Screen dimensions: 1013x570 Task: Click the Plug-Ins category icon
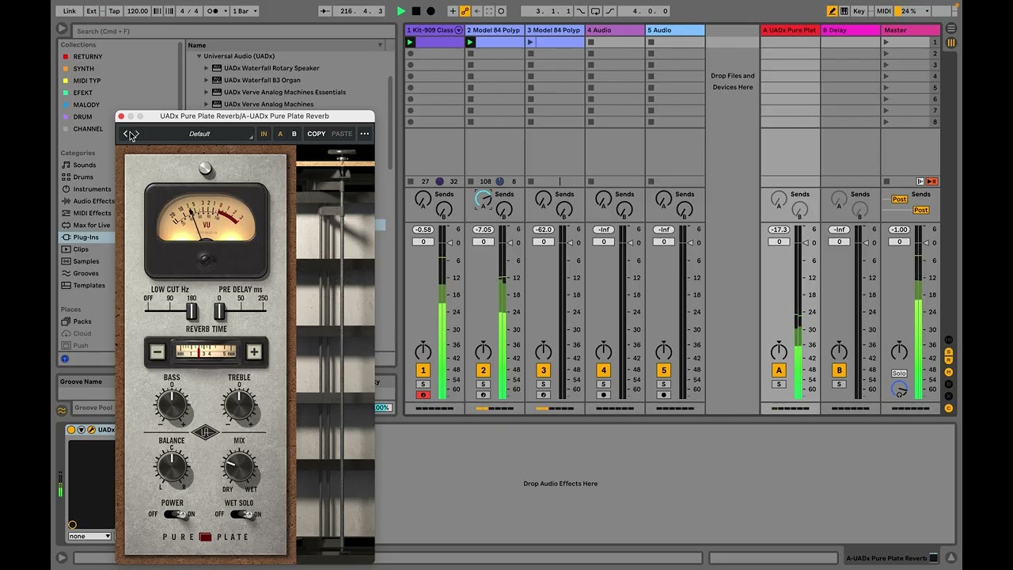click(x=67, y=237)
